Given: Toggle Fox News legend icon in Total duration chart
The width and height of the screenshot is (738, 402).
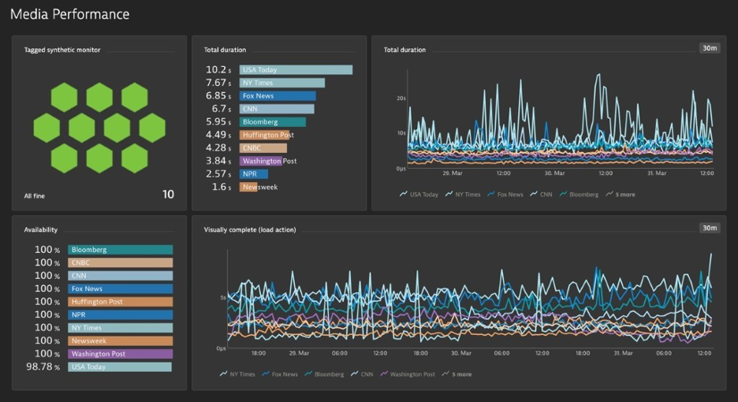Looking at the screenshot, I should click(x=491, y=194).
